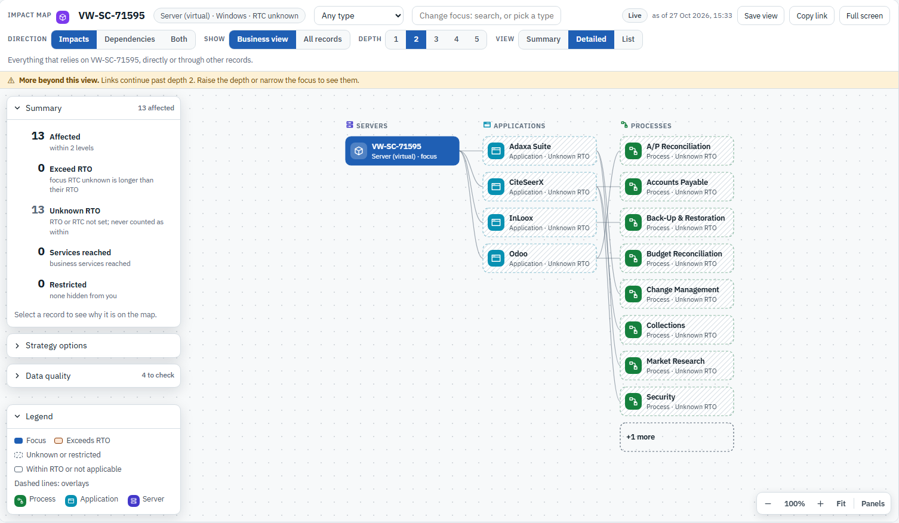Viewport: 899px width, 523px height.
Task: Click the Budget Reconciliation process icon
Action: 633,258
